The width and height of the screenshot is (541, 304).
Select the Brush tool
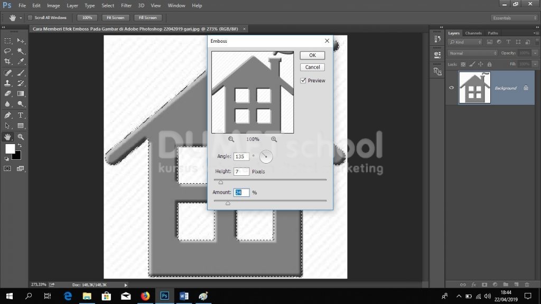(21, 73)
